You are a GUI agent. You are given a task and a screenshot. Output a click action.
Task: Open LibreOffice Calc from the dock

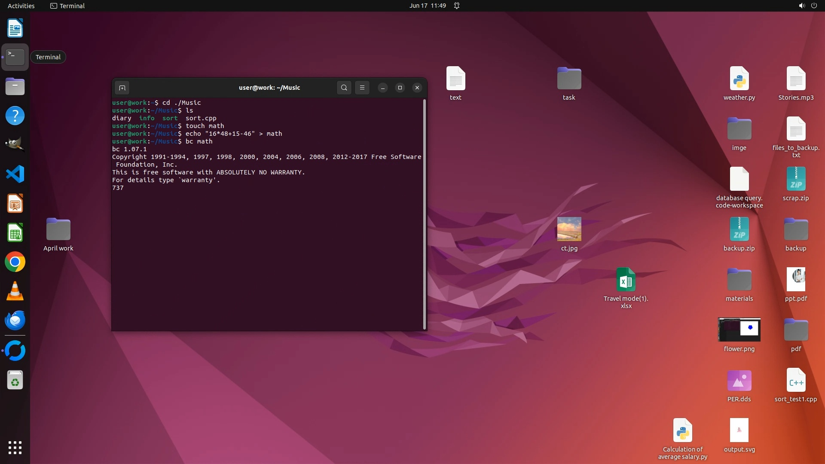tap(15, 233)
